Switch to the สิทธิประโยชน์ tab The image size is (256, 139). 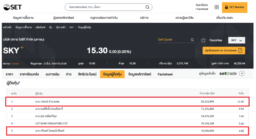(x=87, y=74)
